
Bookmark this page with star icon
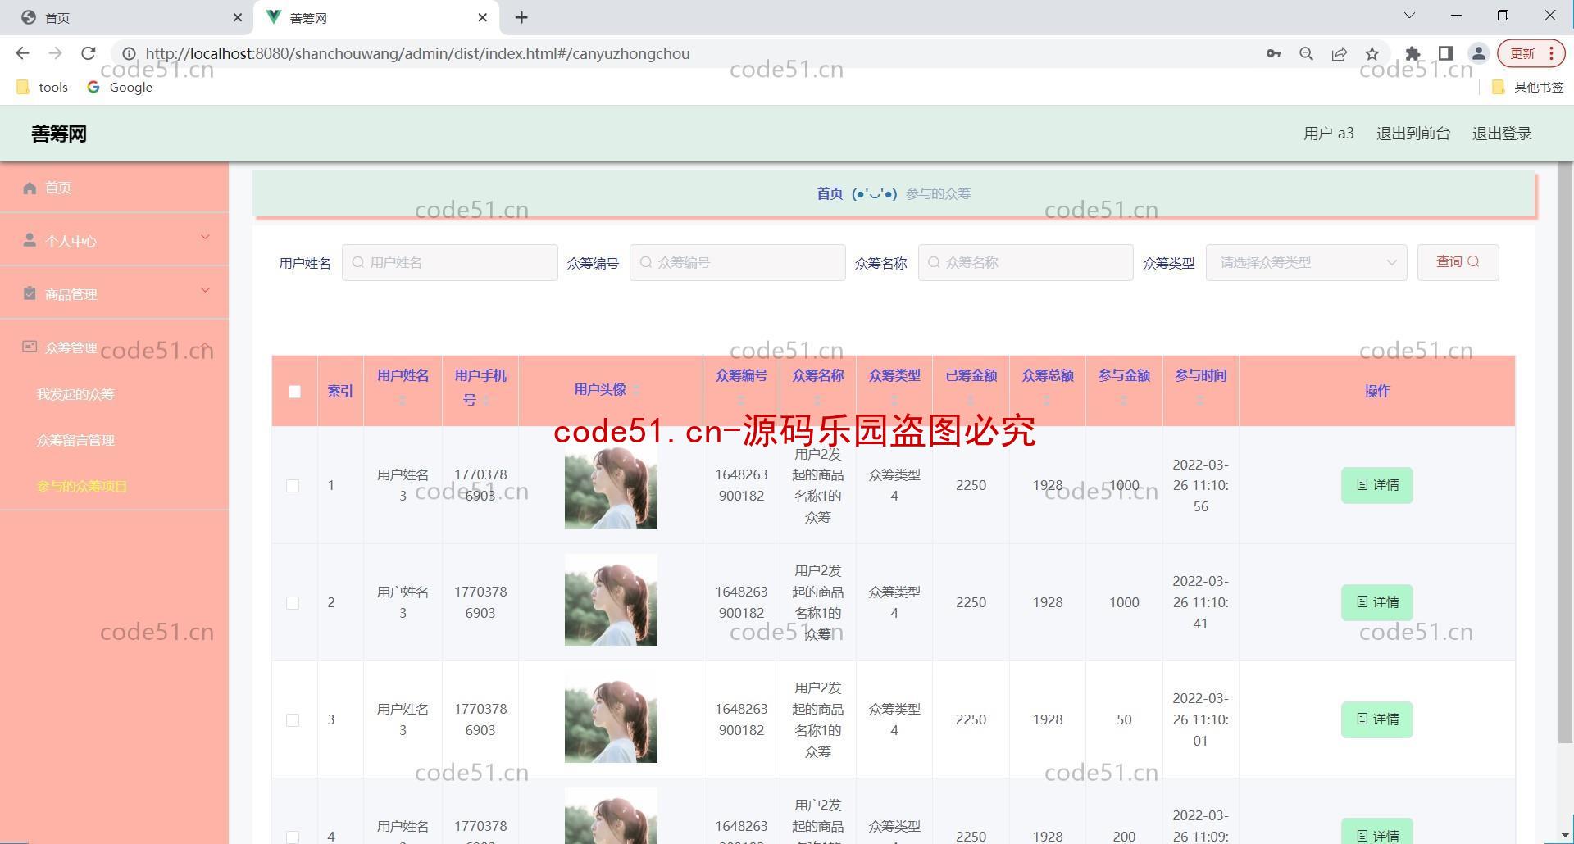[x=1372, y=53]
